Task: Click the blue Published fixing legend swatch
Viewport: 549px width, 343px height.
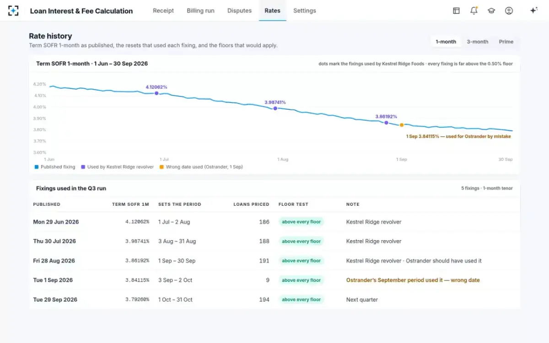Action: [x=37, y=167]
